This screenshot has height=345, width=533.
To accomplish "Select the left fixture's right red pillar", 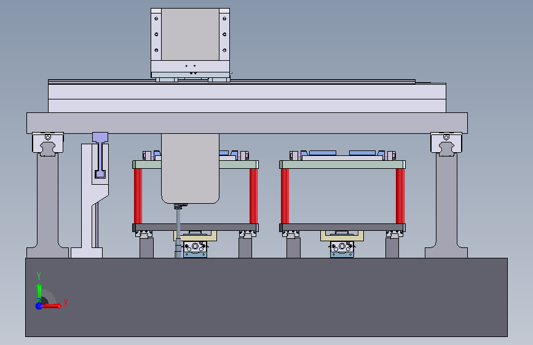I will (x=253, y=196).
